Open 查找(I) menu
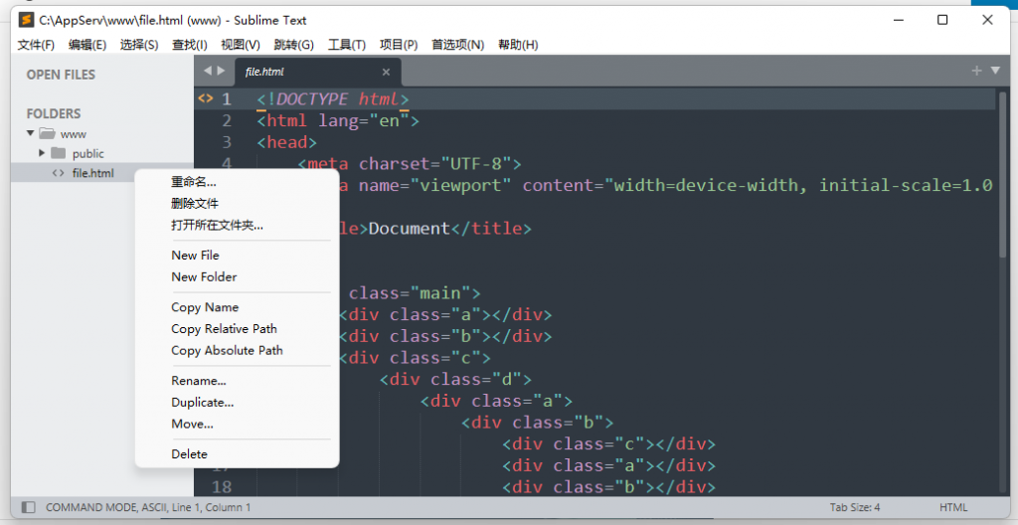The height and width of the screenshot is (525, 1018). click(x=190, y=44)
